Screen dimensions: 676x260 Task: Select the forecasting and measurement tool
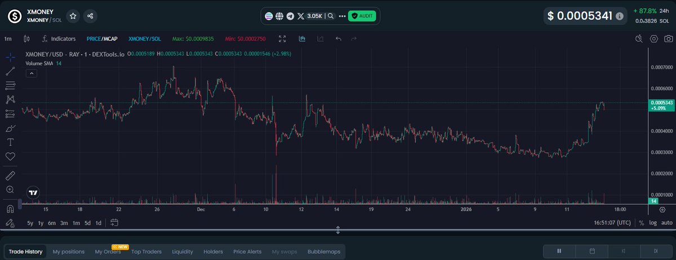coord(10,113)
